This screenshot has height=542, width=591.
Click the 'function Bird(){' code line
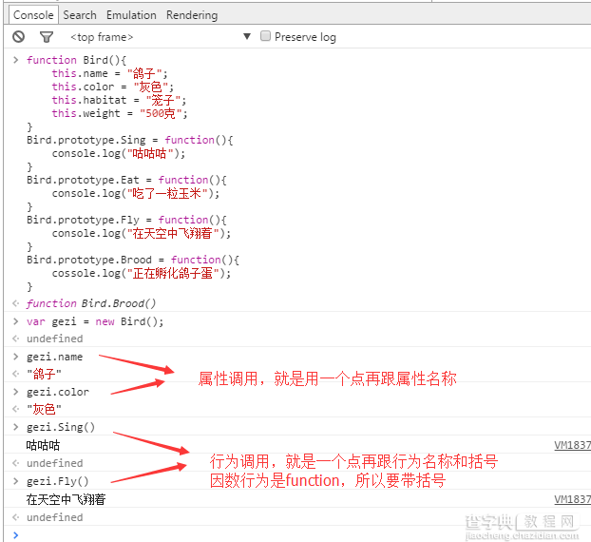point(77,60)
